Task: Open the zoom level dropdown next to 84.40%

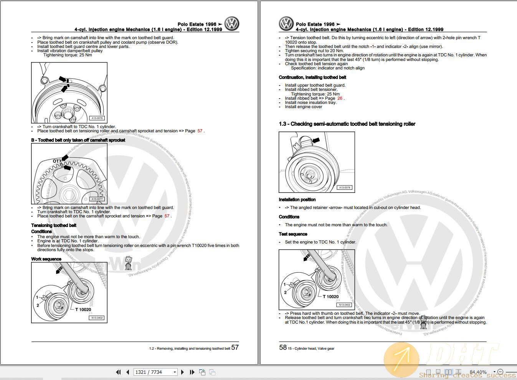Action: coord(494,372)
